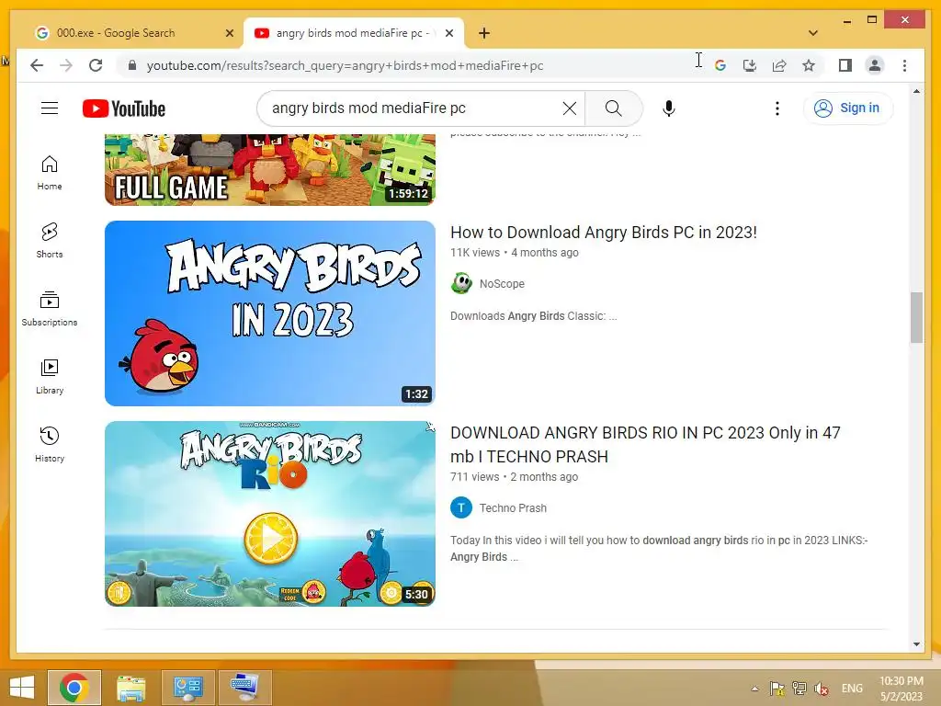This screenshot has height=706, width=941.
Task: Click the Google icon in the address bar
Action: coord(720,65)
